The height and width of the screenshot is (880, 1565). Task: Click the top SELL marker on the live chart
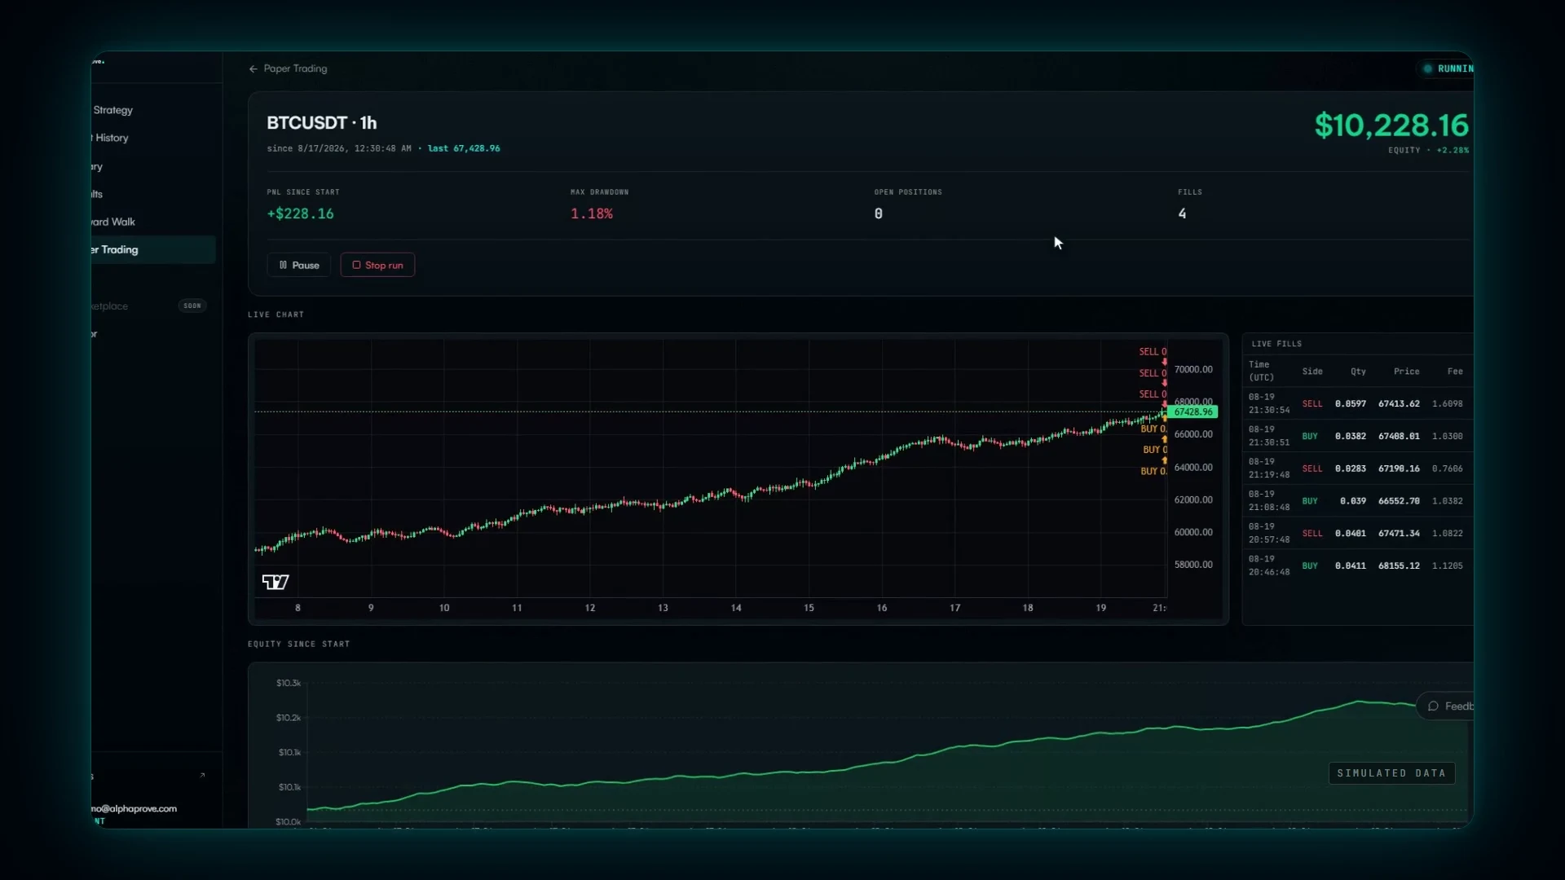[x=1153, y=352]
